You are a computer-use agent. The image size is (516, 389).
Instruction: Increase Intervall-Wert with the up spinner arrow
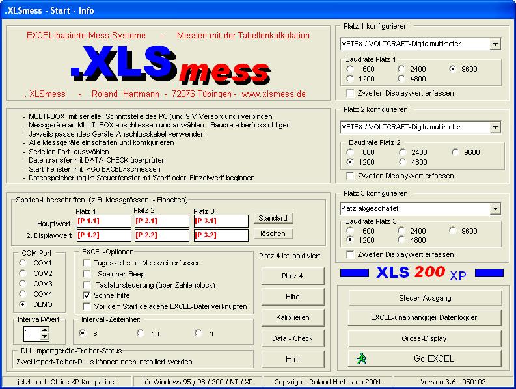[x=44, y=330]
